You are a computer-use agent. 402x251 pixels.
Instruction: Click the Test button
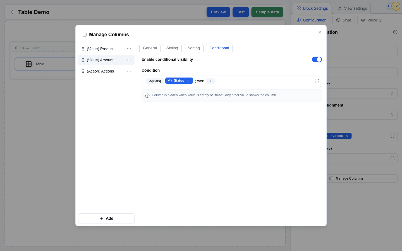point(241,12)
